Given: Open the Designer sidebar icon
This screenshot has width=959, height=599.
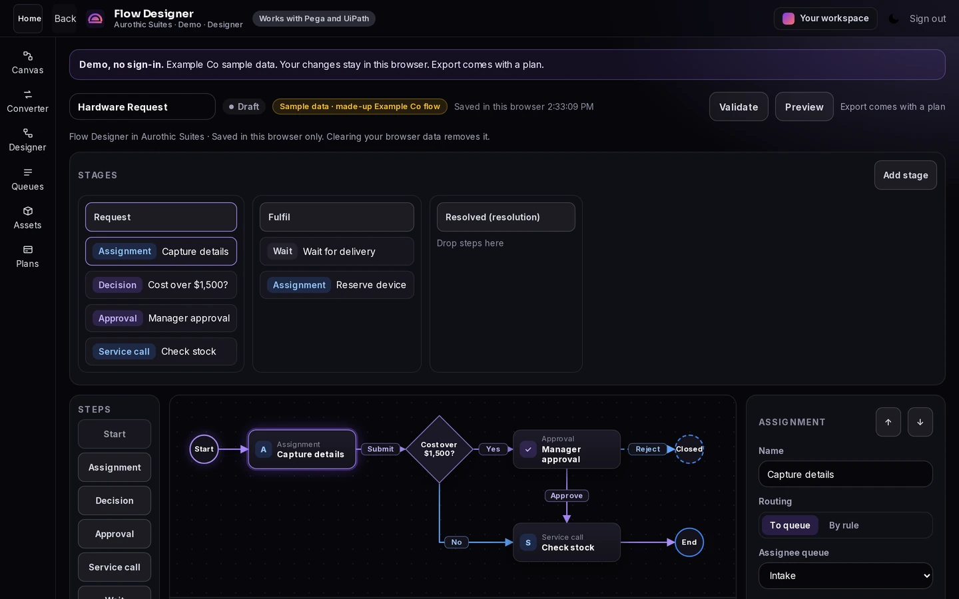Looking at the screenshot, I should point(27,133).
